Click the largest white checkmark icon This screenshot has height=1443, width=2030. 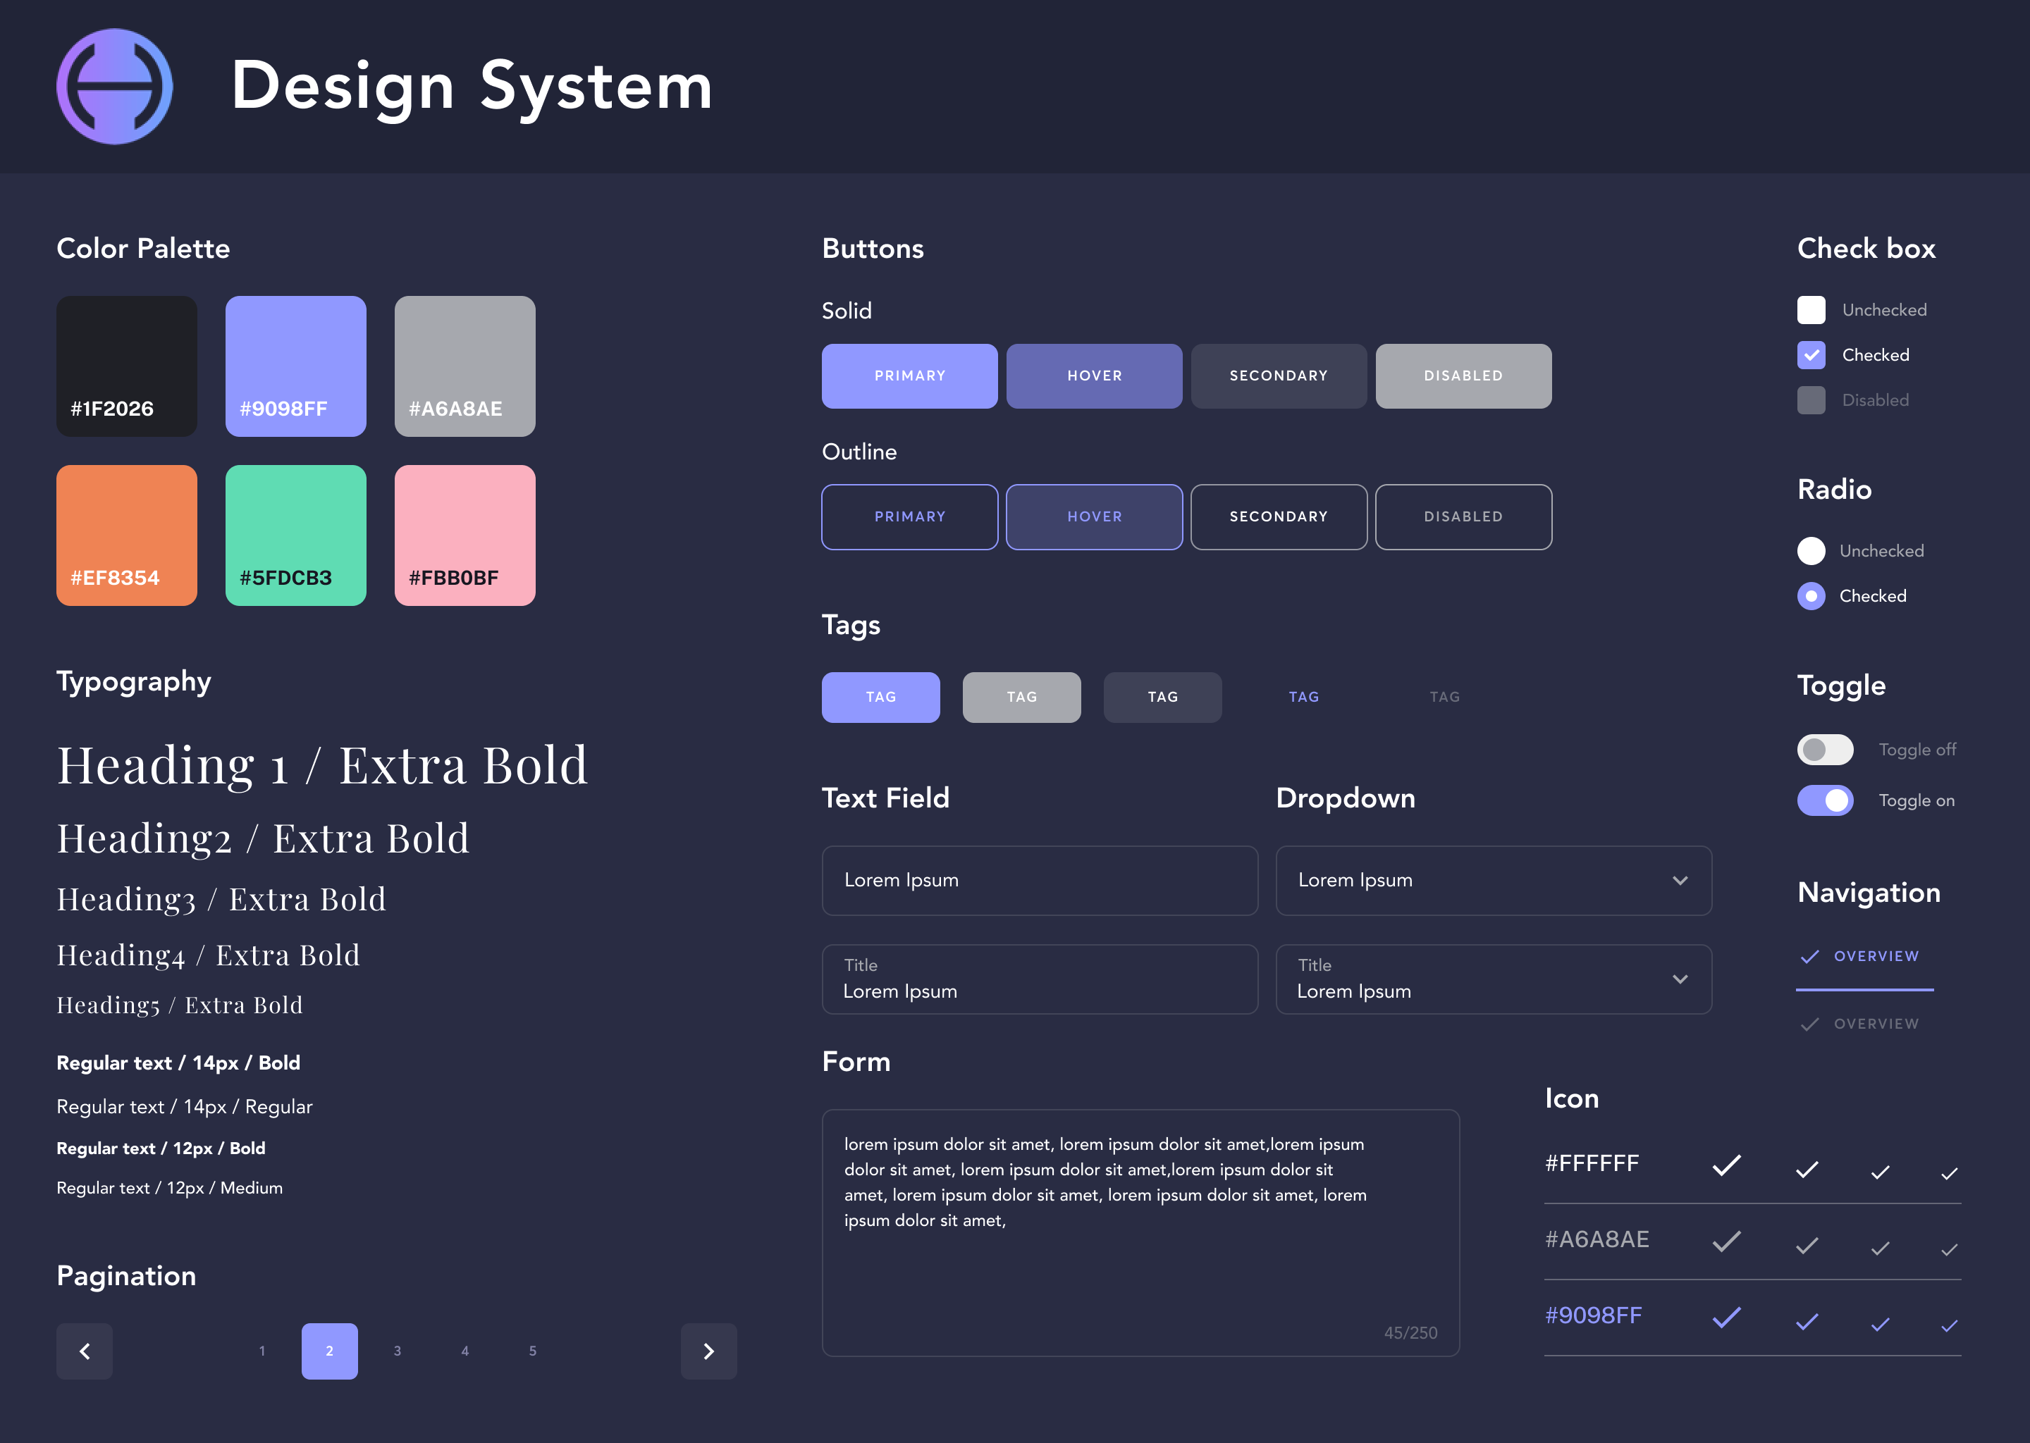(x=1726, y=1165)
